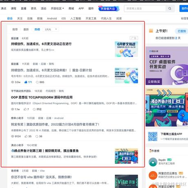188x188 pixels.
Task: Go to 课程 in top navigation
Action: tap(13, 9)
